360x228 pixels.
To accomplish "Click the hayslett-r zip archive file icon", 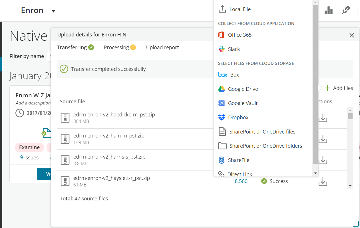I will [65, 181].
